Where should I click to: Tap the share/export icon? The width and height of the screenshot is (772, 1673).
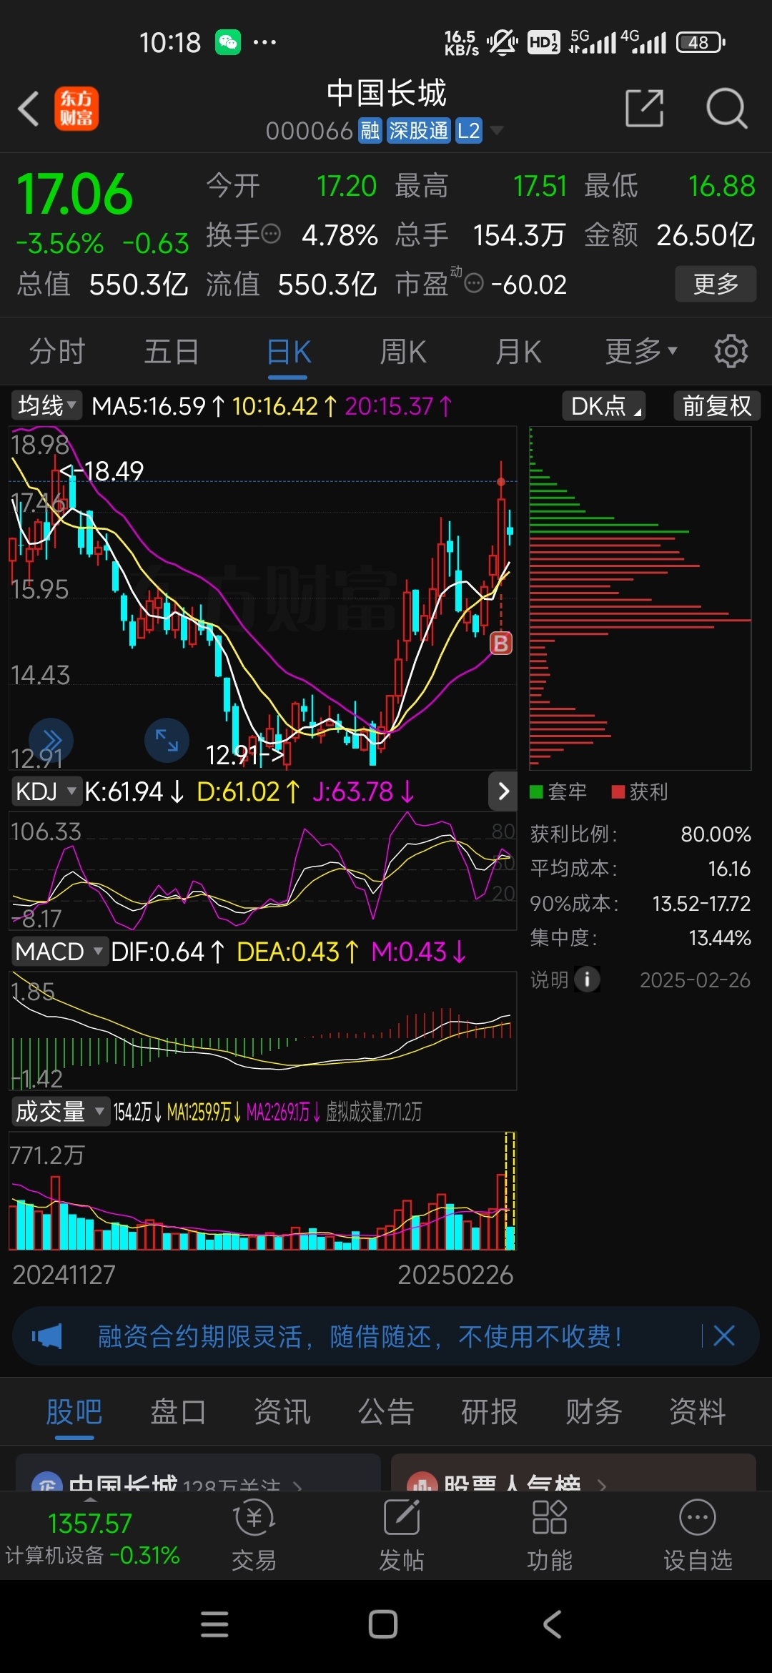[x=644, y=109]
